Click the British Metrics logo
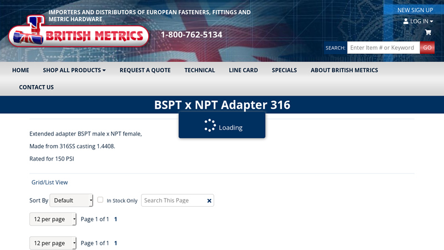The width and height of the screenshot is (444, 250). pos(79,32)
